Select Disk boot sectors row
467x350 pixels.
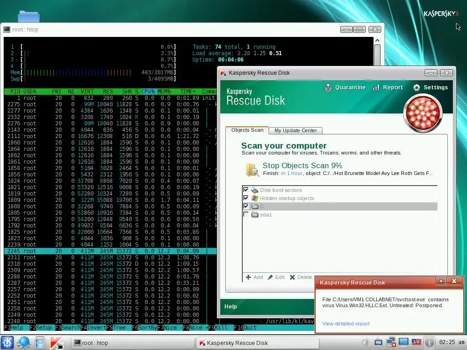[340, 190]
